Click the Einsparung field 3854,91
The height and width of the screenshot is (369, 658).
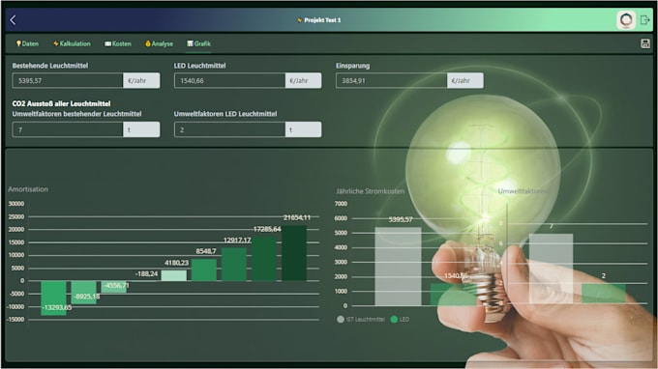click(391, 80)
